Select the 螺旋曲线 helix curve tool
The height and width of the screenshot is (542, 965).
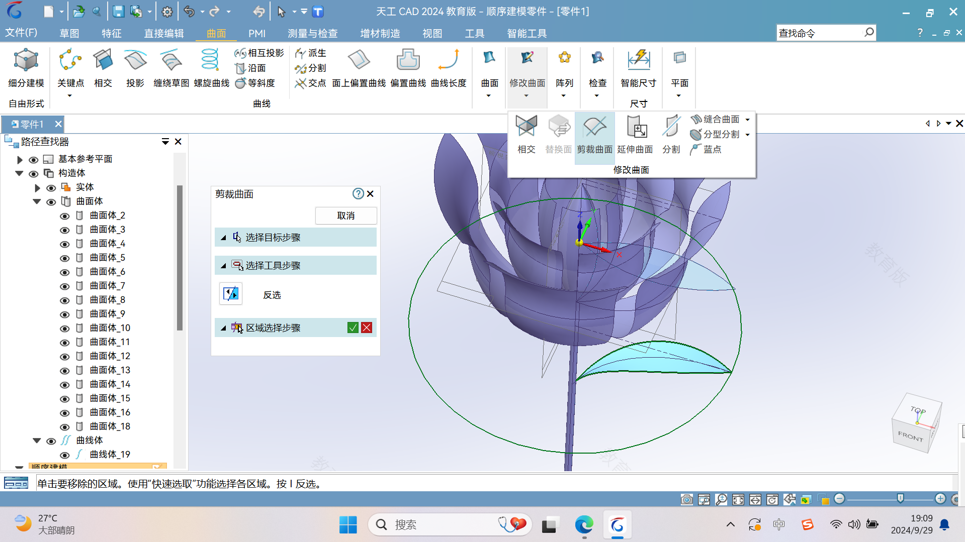(211, 68)
